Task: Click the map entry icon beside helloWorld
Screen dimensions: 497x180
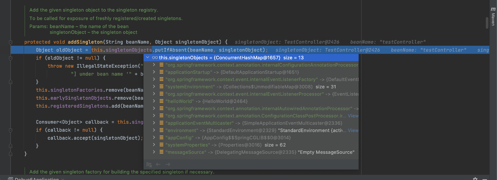Action: [x=161, y=102]
